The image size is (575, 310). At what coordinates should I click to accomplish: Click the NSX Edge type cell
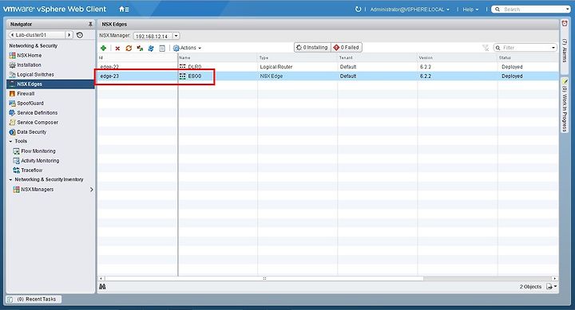tap(271, 77)
